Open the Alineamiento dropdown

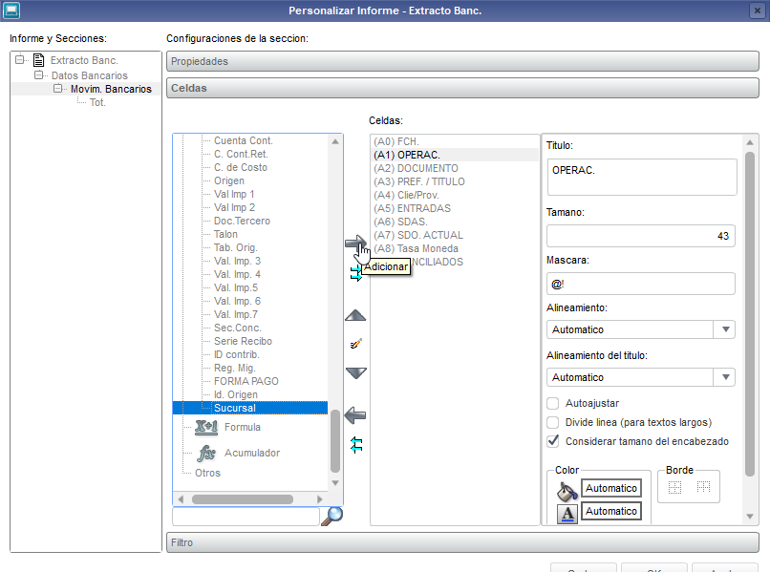click(725, 329)
